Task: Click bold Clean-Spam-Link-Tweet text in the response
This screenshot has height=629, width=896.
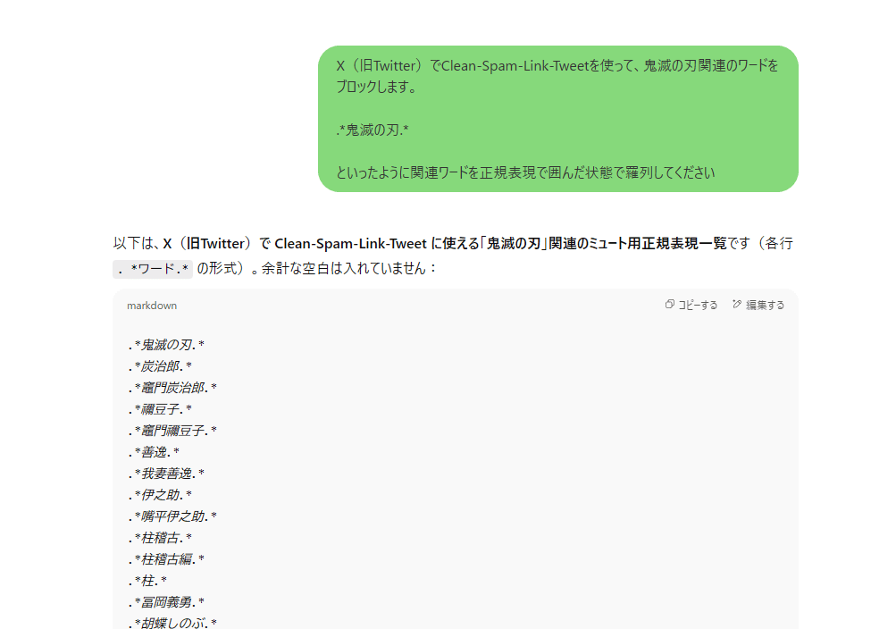Action: tap(350, 244)
